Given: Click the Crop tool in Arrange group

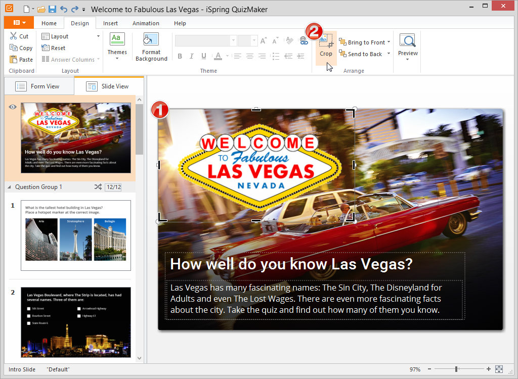Looking at the screenshot, I should pos(326,46).
